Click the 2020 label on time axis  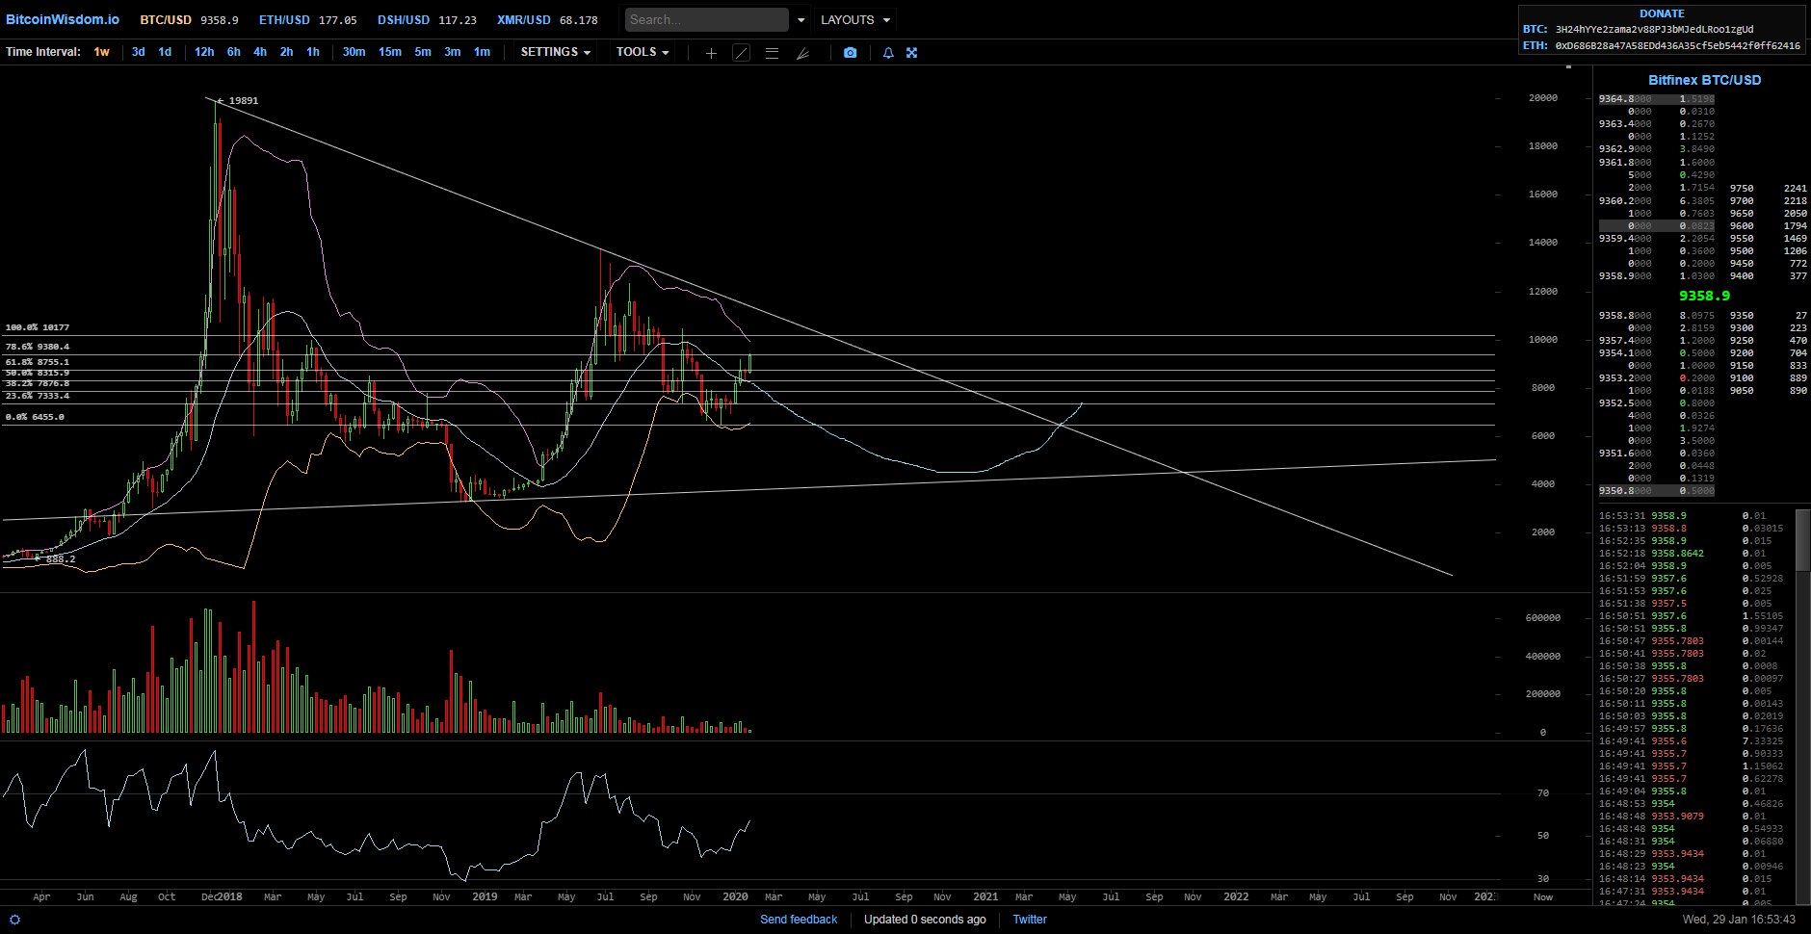[x=735, y=896]
